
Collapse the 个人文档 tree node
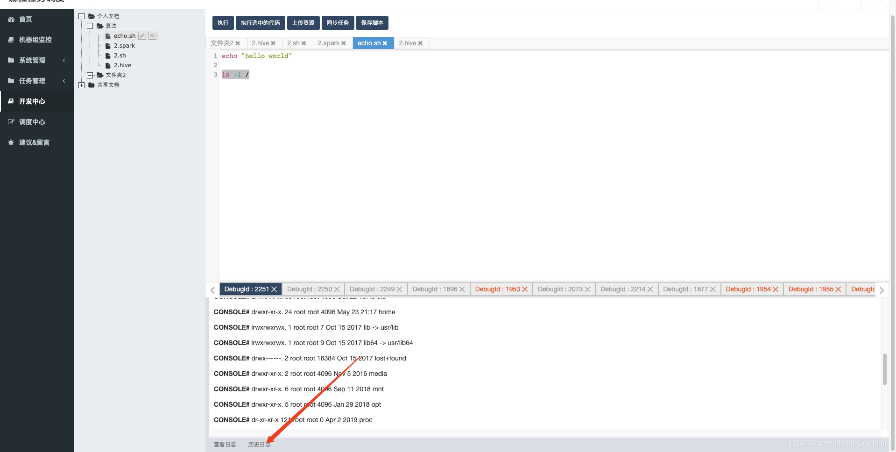(x=81, y=16)
